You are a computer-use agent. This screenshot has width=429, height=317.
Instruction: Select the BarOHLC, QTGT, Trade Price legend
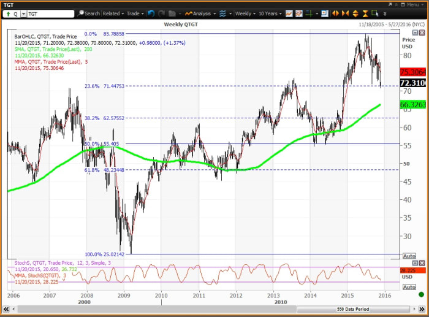(x=46, y=36)
